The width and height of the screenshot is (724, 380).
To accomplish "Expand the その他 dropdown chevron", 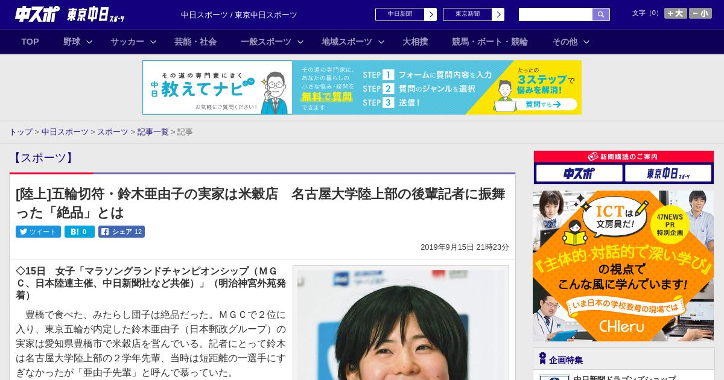I will (586, 42).
